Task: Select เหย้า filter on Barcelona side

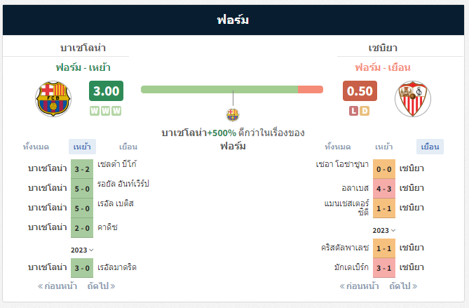Action: [x=83, y=147]
